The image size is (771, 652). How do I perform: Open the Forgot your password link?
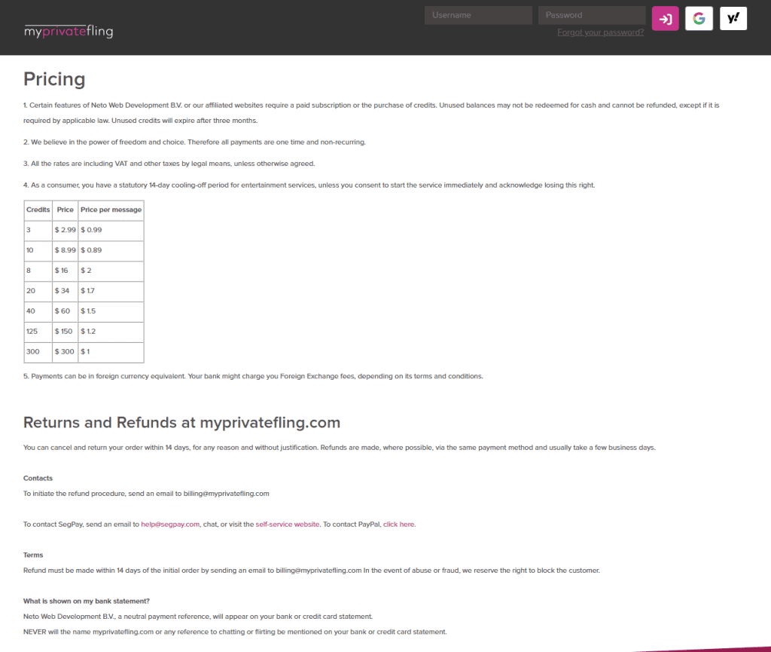tap(600, 32)
